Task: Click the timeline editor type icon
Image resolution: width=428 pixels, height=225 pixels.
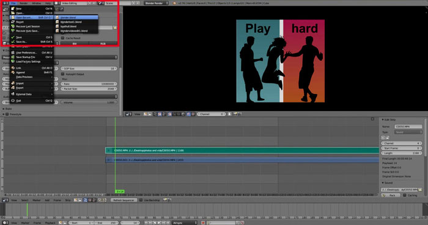Action: pos(5,223)
